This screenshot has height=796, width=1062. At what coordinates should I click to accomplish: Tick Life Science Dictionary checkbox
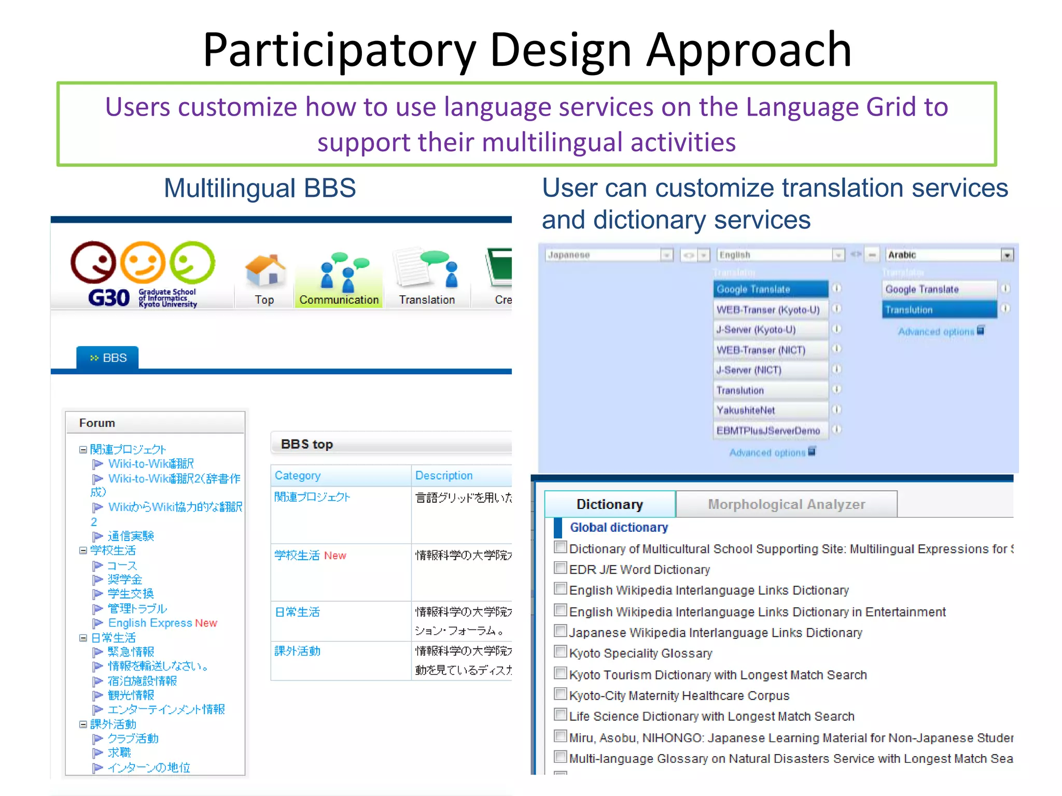point(560,715)
